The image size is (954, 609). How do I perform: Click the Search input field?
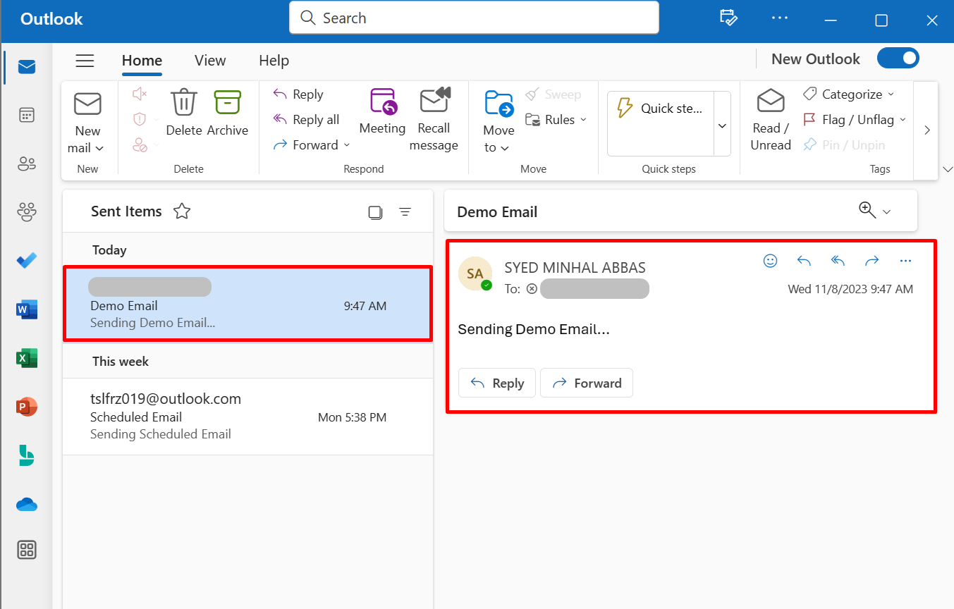tap(474, 18)
